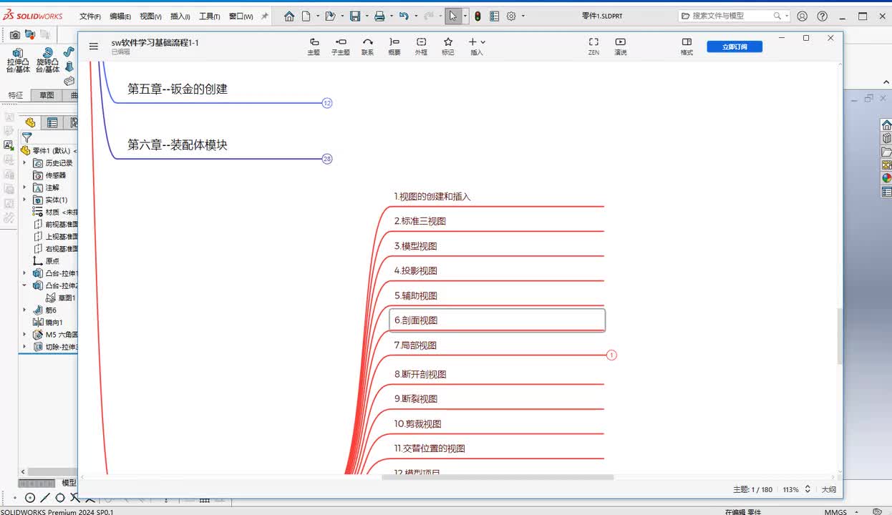
Task: Click the Open file icon in SolidWorks
Action: pos(329,16)
